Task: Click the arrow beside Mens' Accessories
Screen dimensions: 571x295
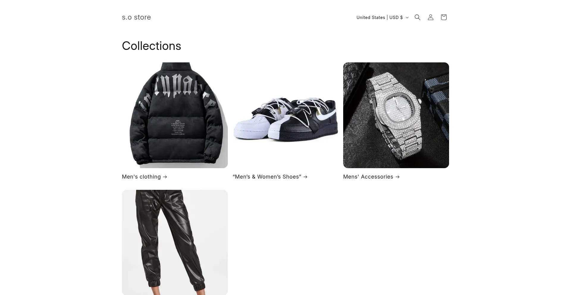Action: pyautogui.click(x=398, y=177)
